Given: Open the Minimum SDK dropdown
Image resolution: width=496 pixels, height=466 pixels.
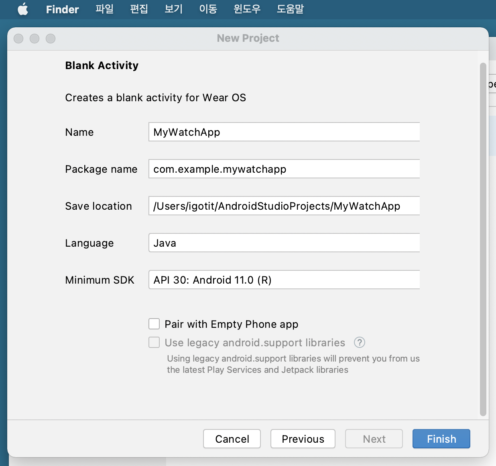Looking at the screenshot, I should point(284,280).
